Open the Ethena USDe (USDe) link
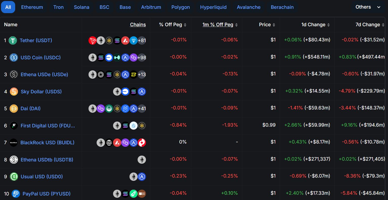Image resolution: width=388 pixels, height=200 pixels. 44,74
